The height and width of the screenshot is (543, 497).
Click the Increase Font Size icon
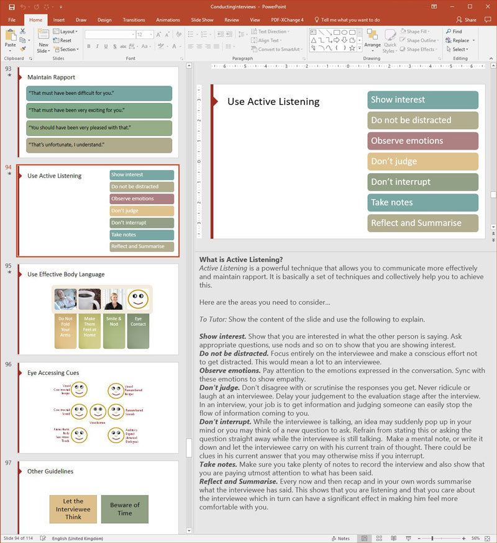[x=158, y=35]
